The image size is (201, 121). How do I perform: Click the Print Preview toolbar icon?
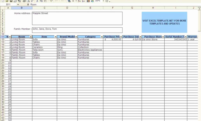(x=28, y=1)
